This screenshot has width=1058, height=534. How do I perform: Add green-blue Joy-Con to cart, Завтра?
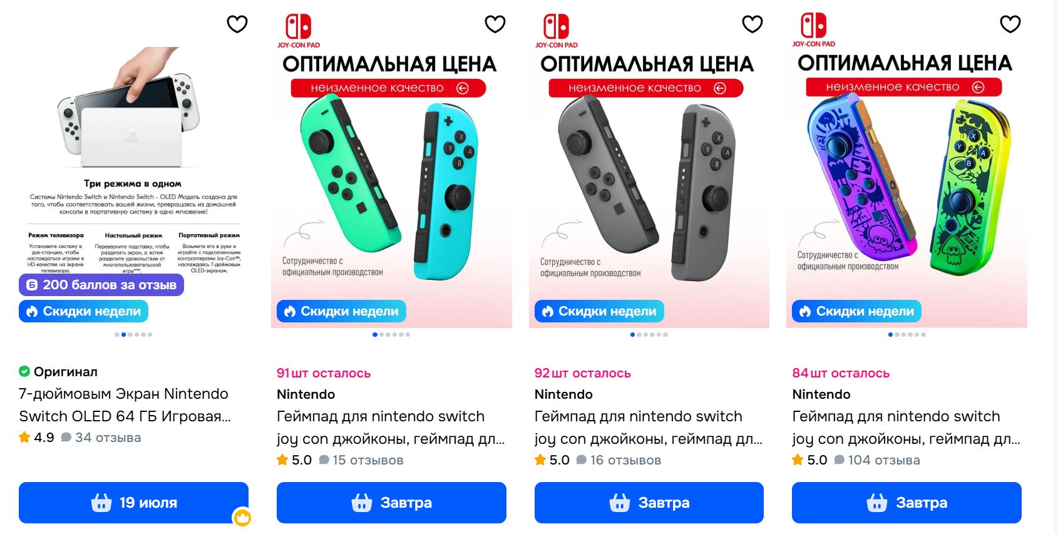coord(391,503)
